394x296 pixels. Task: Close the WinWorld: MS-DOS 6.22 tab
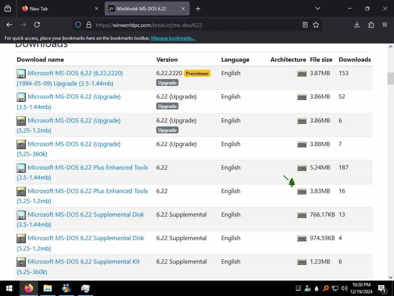point(183,8)
